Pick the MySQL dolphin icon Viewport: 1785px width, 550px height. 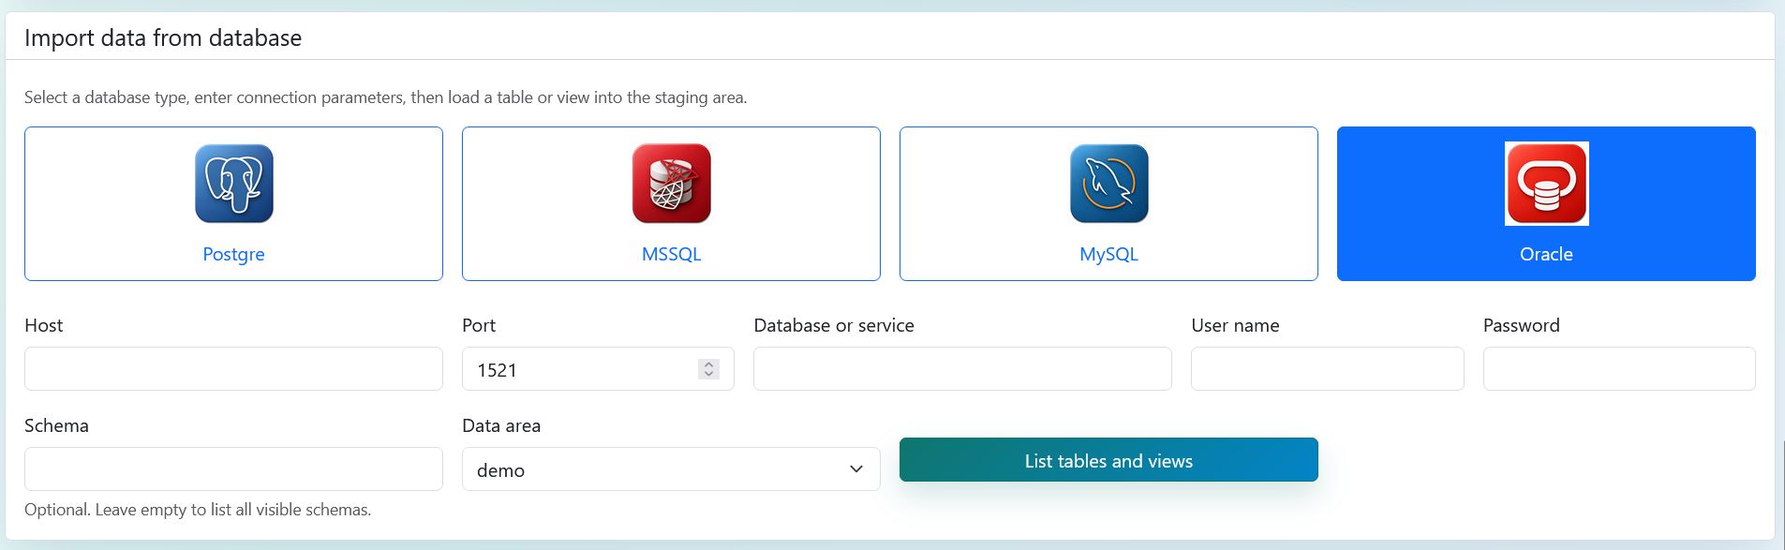pos(1108,184)
